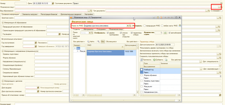
Task: Switch to Элементы нагрузки tab
Action: pyautogui.click(x=30, y=14)
